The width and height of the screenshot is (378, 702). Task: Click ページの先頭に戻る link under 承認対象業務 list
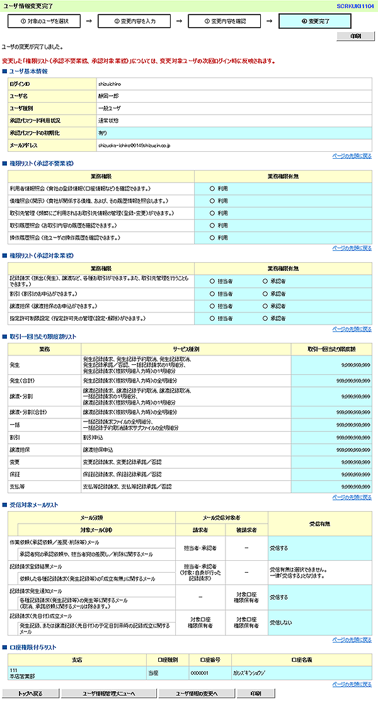click(352, 329)
